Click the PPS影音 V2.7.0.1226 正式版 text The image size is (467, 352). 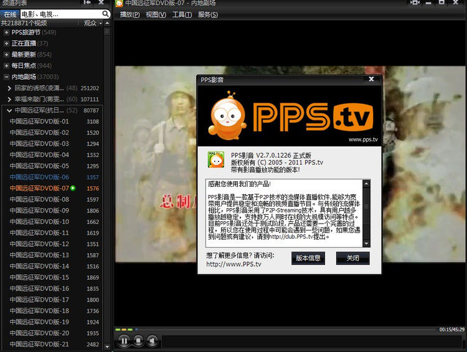271,155
